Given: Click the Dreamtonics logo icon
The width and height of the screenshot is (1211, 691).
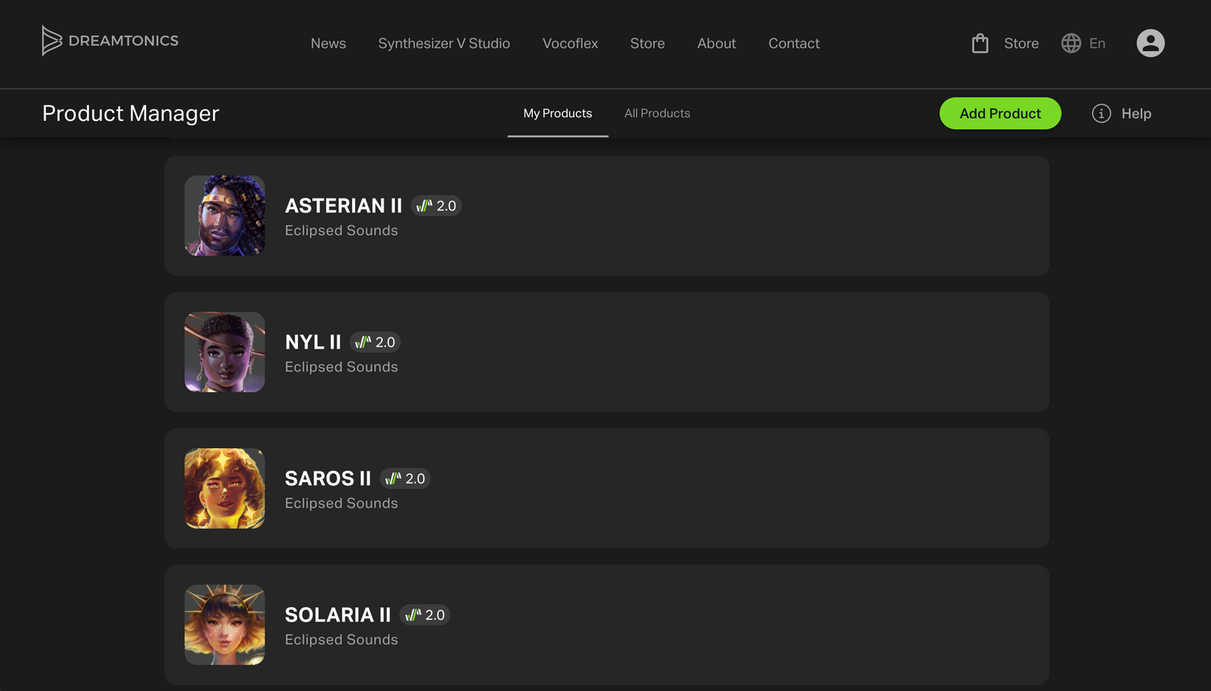Looking at the screenshot, I should tap(52, 40).
